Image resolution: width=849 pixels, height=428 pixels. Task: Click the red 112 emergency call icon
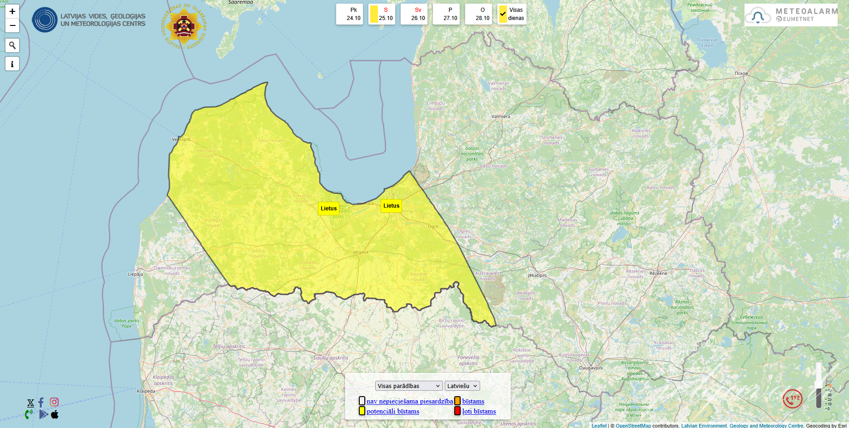pos(792,398)
